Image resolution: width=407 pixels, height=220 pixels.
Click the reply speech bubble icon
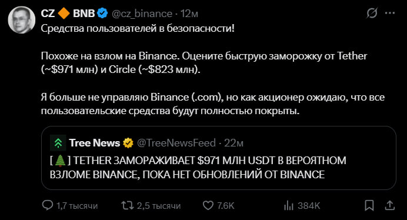(x=48, y=205)
